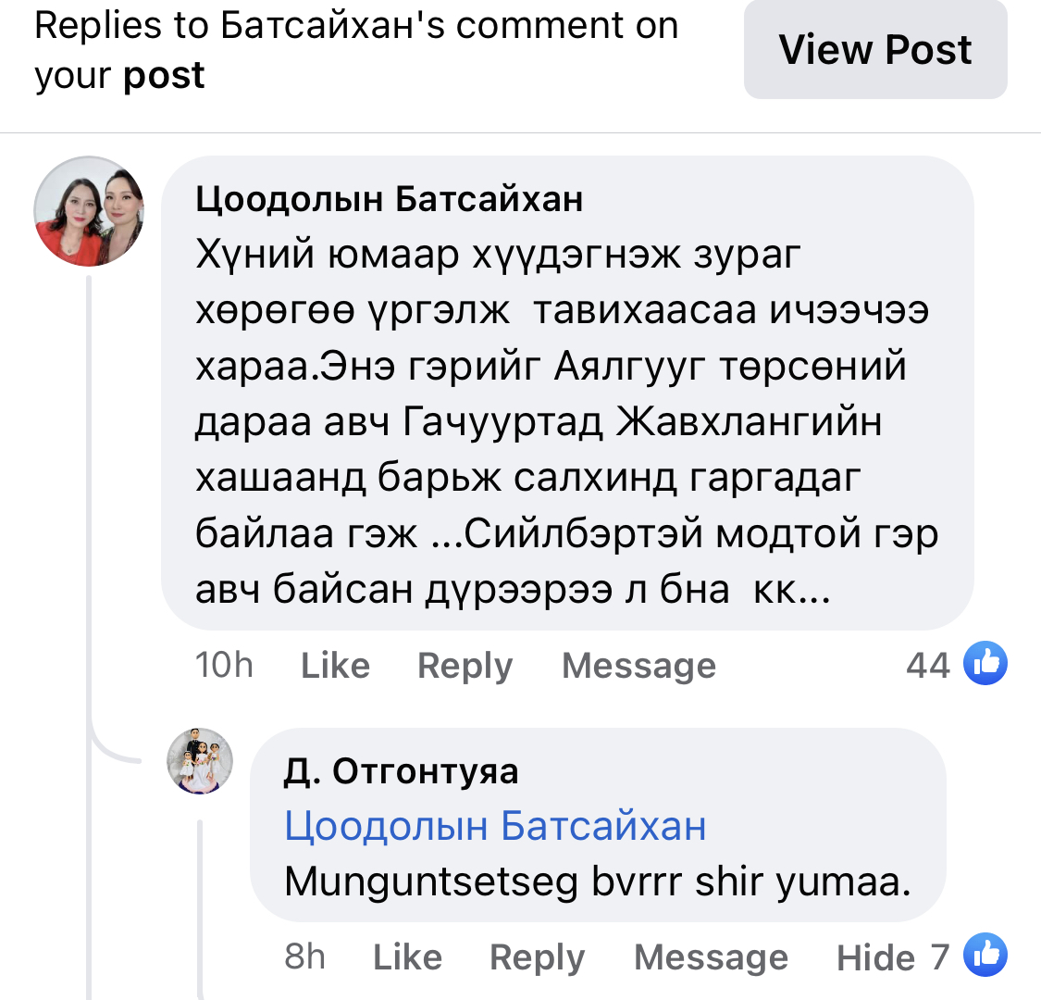1041x1000 pixels.
Task: Click the 8h timestamp on the reply
Action: click(304, 956)
